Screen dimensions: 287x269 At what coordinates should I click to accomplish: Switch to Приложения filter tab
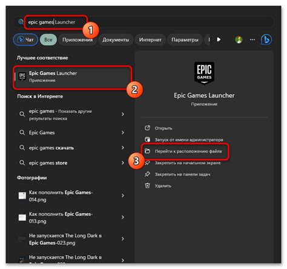point(78,39)
